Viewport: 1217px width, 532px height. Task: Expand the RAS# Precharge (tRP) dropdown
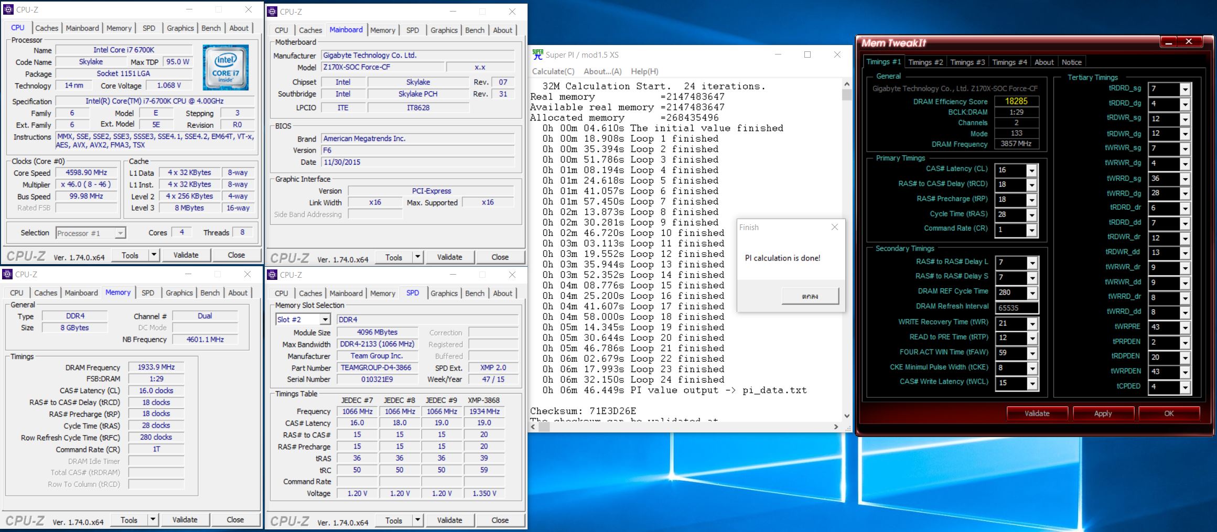point(1031,200)
